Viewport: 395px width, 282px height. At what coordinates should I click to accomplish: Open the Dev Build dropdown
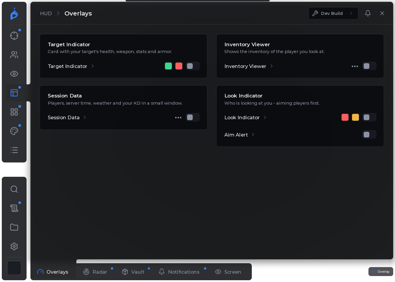click(333, 13)
